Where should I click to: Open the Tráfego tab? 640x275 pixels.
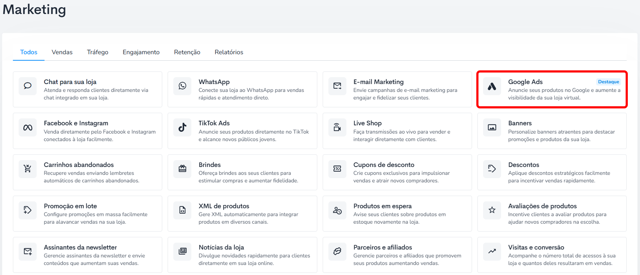(x=98, y=52)
